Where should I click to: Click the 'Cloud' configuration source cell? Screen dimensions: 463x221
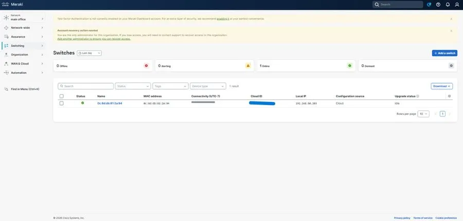coord(340,104)
